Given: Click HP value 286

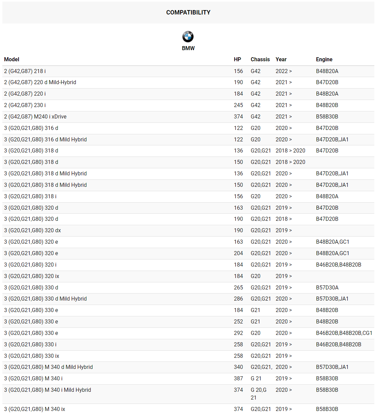Looking at the screenshot, I should 238,299.
